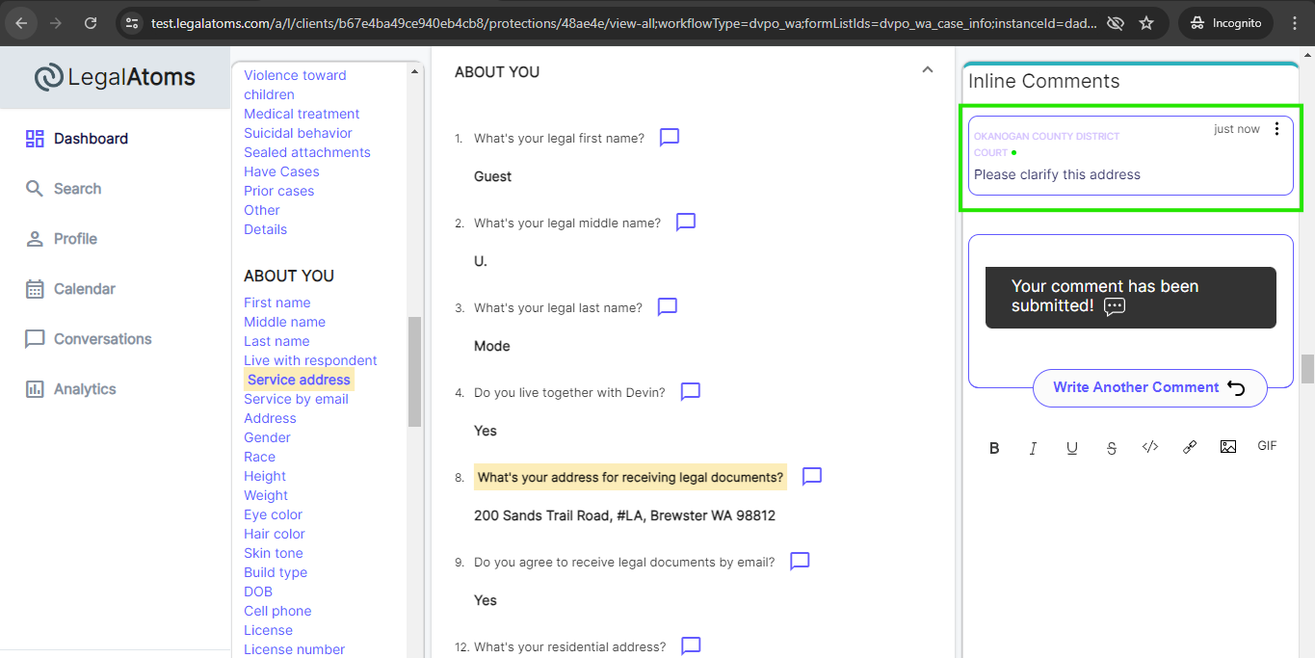Viewport: 1315px width, 658px height.
Task: Collapse the ABOUT YOU section chevron
Action: click(928, 70)
